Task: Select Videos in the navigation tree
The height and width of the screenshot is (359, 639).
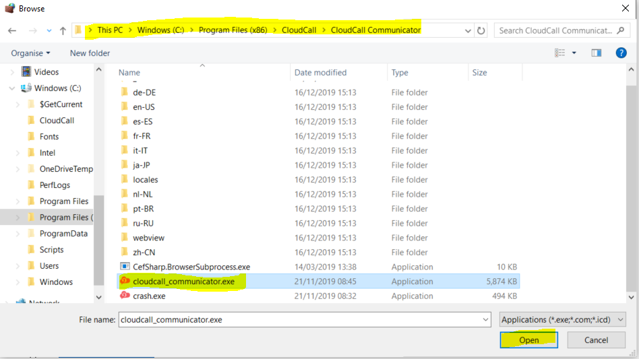Action: (47, 72)
